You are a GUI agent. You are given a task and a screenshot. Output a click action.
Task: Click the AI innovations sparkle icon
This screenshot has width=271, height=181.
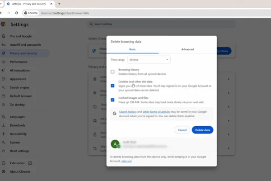(3, 70)
